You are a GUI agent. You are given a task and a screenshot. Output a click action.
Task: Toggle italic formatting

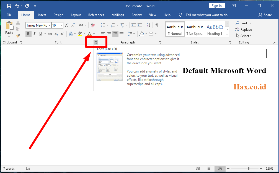click(x=34, y=34)
